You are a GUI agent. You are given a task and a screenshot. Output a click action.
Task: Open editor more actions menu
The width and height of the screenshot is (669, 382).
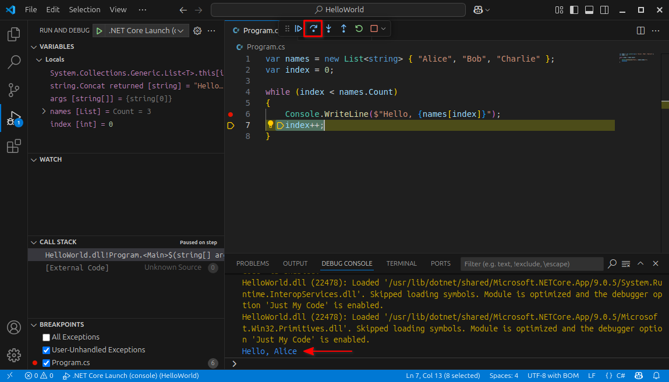[x=656, y=31]
